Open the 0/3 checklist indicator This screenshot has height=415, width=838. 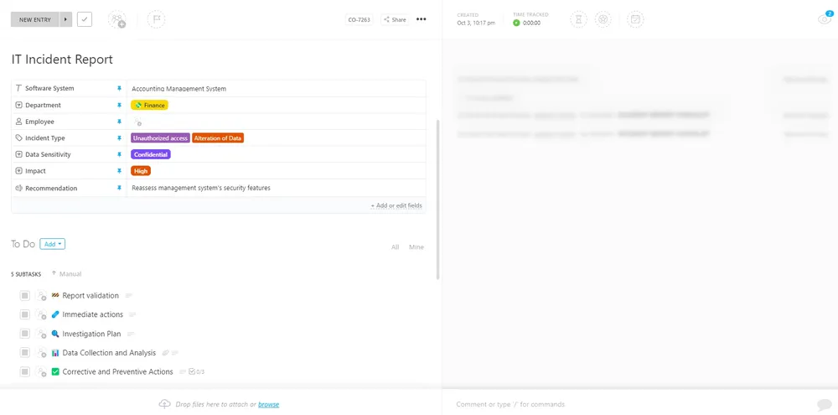(197, 371)
